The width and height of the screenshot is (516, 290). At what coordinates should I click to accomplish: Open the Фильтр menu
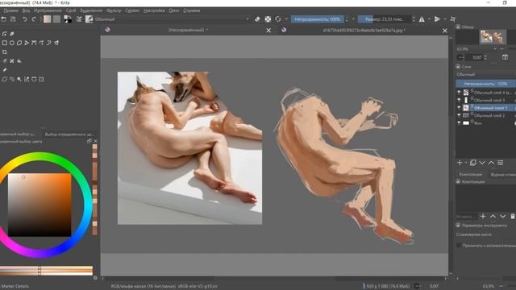coord(114,10)
